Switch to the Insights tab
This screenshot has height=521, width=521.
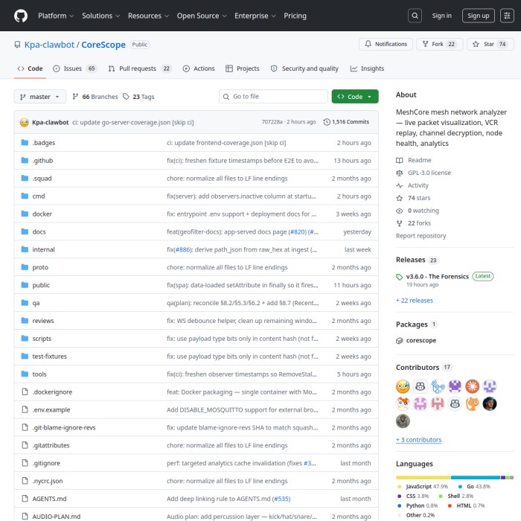(x=367, y=68)
